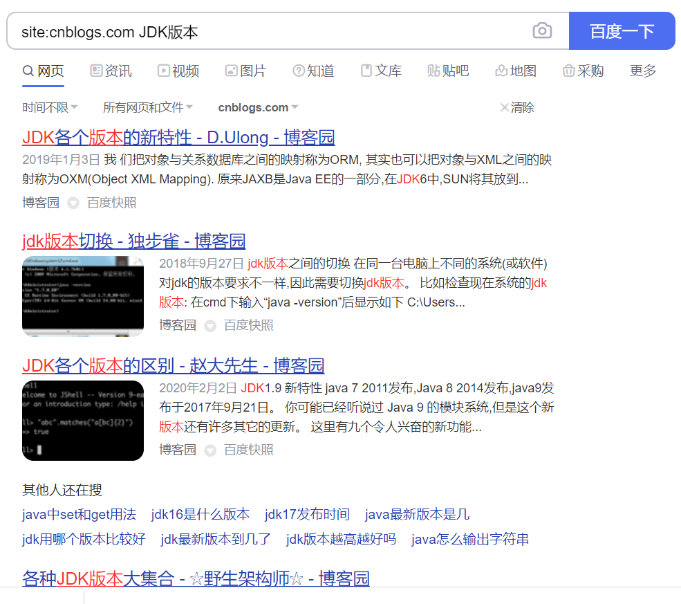Switch to the 资讯 tab
Screen dimensions: 681x604
111,71
